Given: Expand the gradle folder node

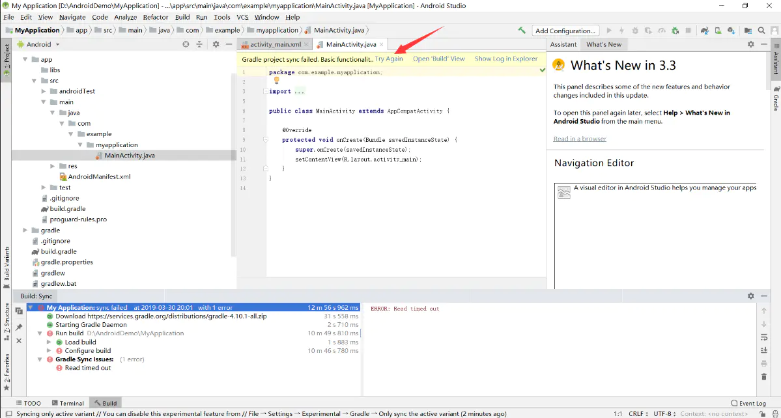Looking at the screenshot, I should pos(25,230).
